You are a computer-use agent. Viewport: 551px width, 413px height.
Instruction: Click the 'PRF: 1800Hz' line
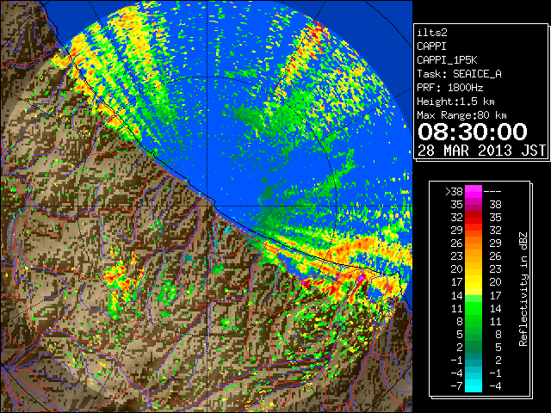coord(450,88)
